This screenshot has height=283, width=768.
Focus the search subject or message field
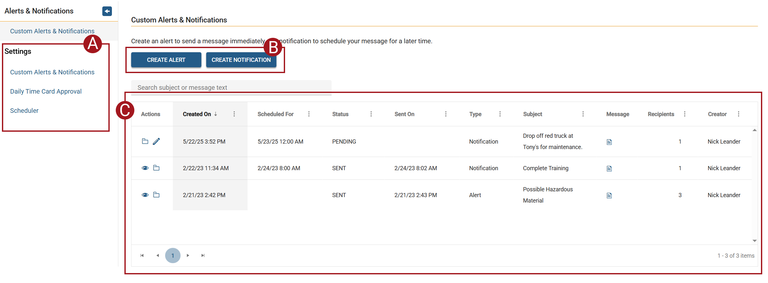click(x=231, y=87)
